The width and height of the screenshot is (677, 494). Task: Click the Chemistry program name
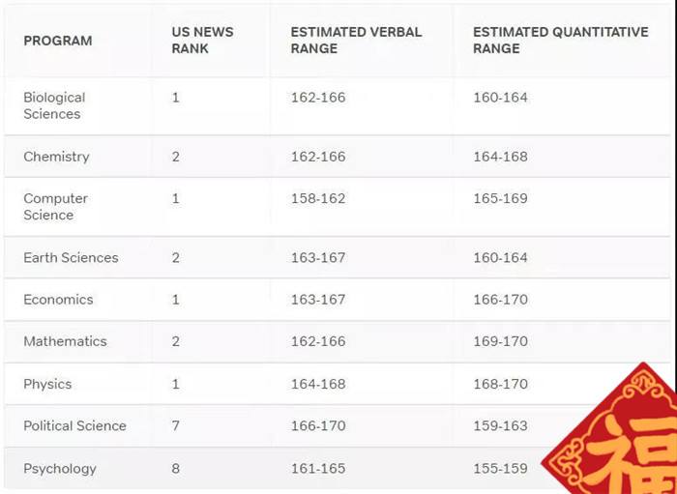tap(56, 157)
